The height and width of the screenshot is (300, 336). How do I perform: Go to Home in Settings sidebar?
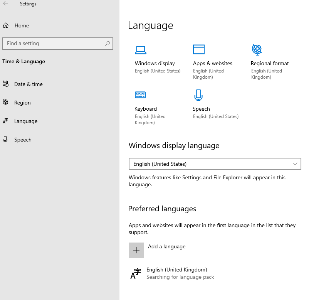22,25
